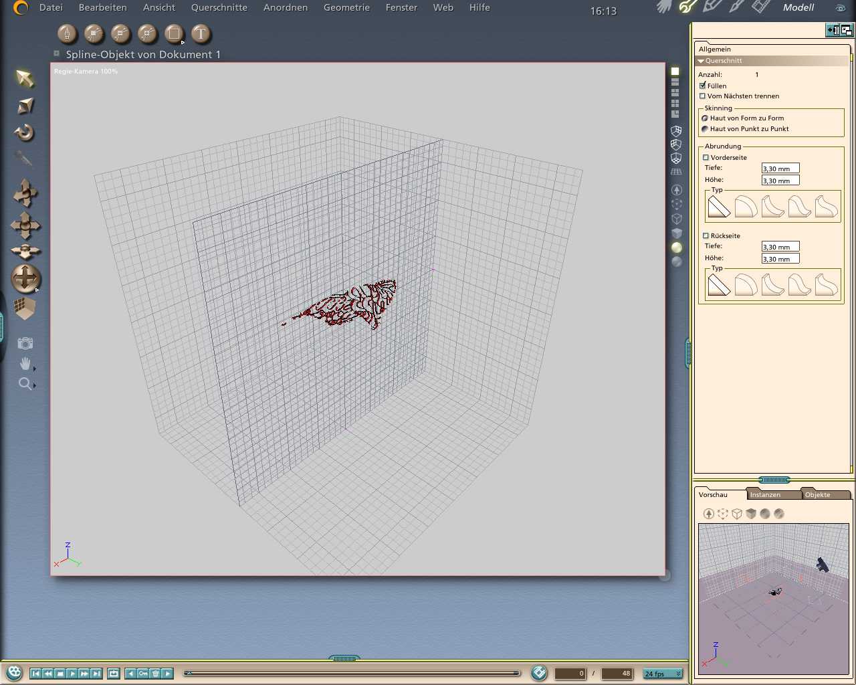Enable the Vorderseite rounding checkbox

click(x=706, y=158)
